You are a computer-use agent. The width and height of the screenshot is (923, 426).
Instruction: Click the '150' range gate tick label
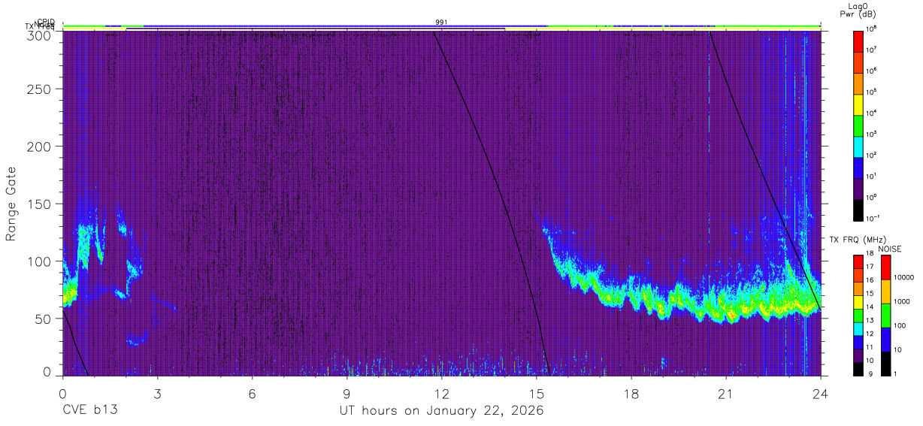click(x=39, y=204)
